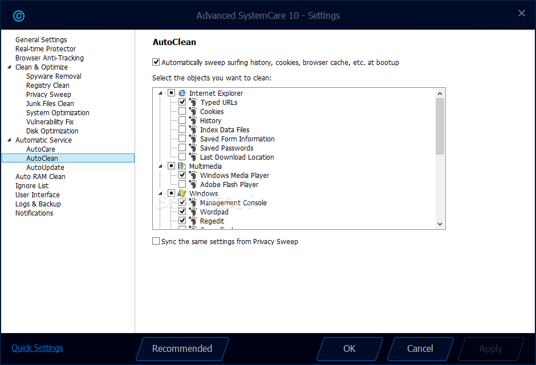Uncheck the Typed URLs checkbox
The height and width of the screenshot is (365, 536).
point(182,102)
